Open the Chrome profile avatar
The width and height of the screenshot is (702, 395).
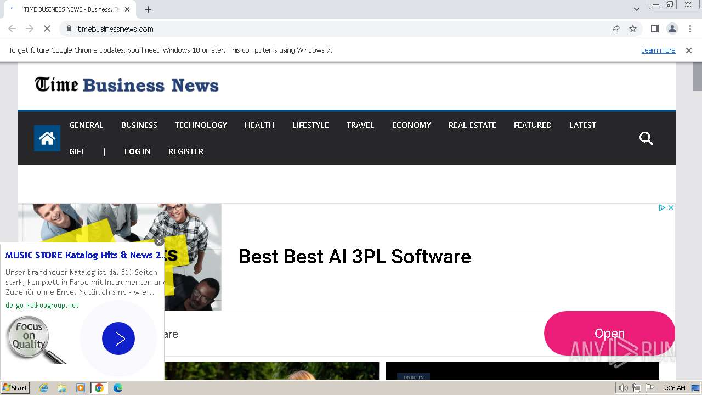coord(672,29)
